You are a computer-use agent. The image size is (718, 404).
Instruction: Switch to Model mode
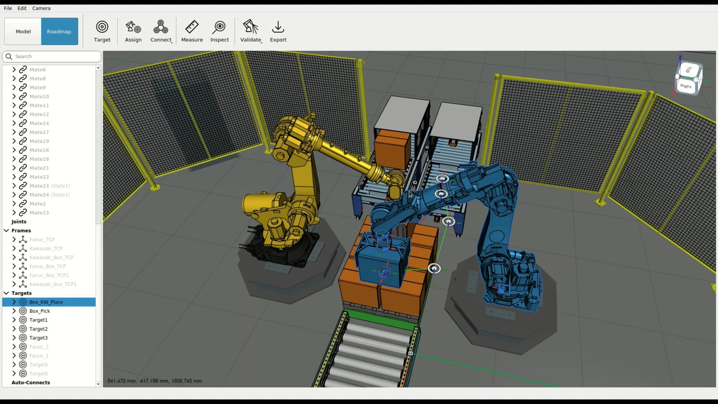tap(23, 31)
